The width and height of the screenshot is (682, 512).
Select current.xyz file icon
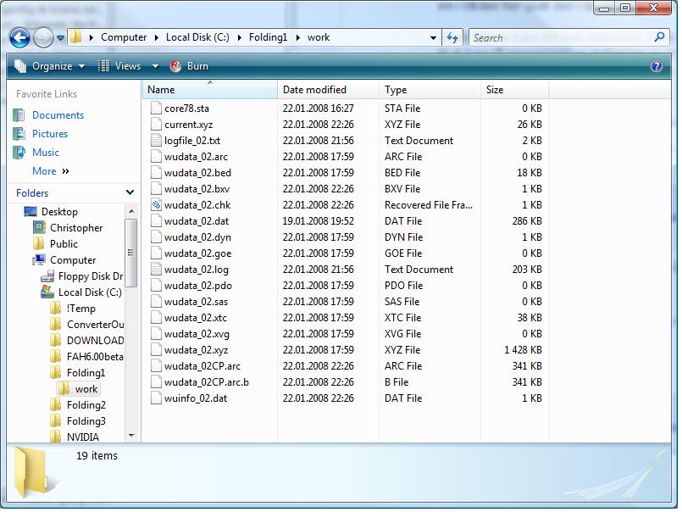pos(156,125)
